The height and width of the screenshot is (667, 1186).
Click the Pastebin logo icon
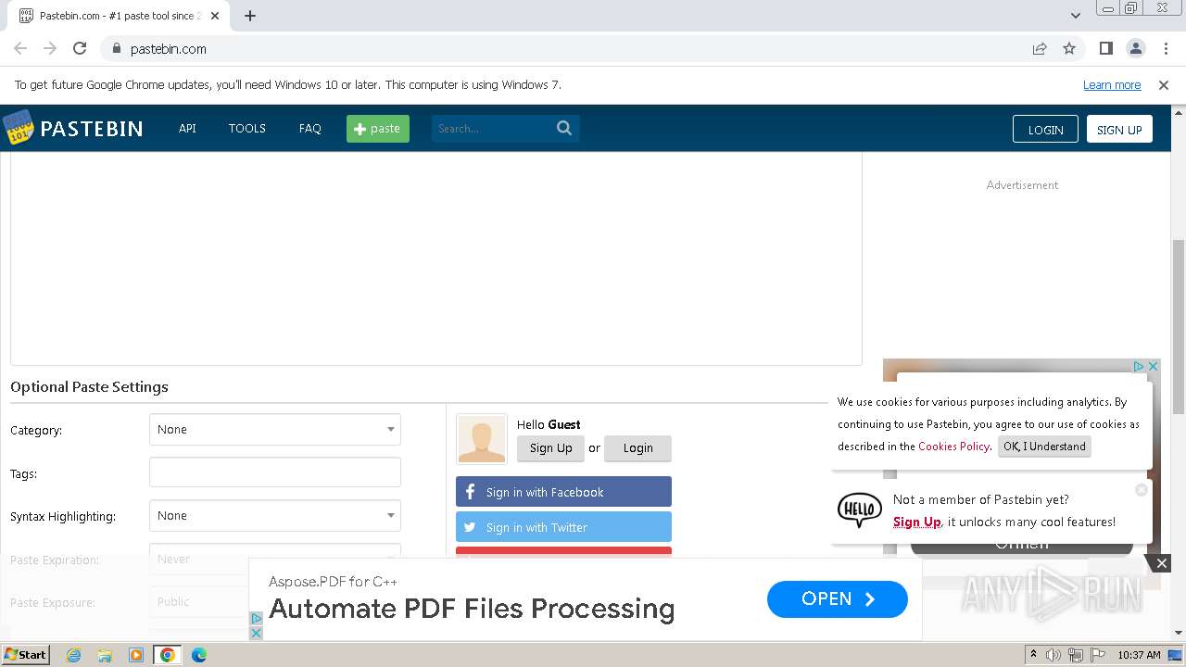18,128
